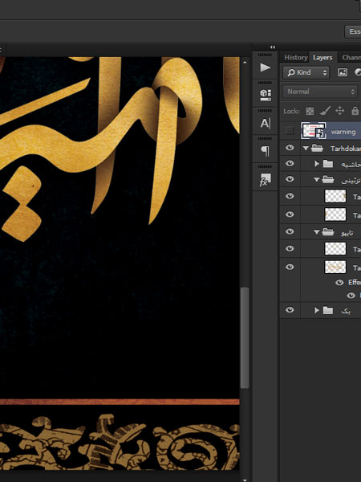This screenshot has height=482, width=361.
Task: Open the Kind filter dropdown
Action: tap(306, 72)
